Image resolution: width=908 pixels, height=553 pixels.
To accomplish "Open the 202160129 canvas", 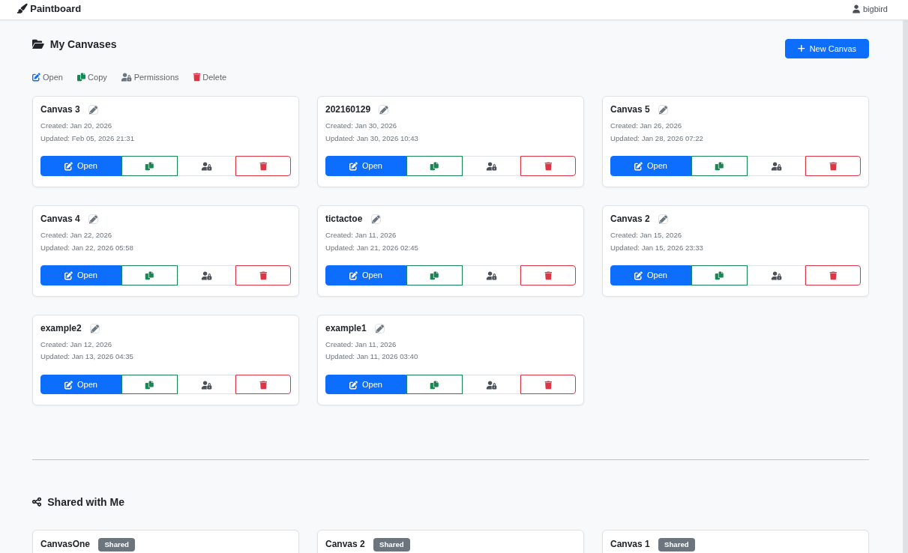I will click(x=366, y=166).
